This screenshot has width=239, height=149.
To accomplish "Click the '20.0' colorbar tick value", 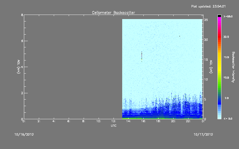I will [226, 37].
